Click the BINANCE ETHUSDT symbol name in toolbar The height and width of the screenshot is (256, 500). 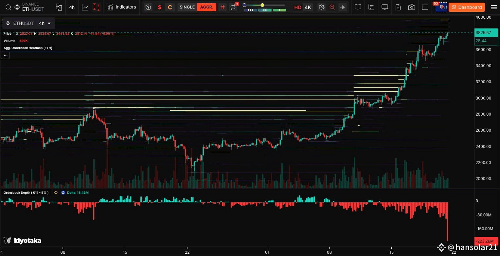pyautogui.click(x=33, y=7)
